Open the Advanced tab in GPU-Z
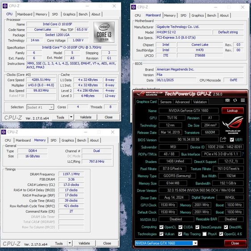Screen dimensions: 251x251 coord(182,102)
